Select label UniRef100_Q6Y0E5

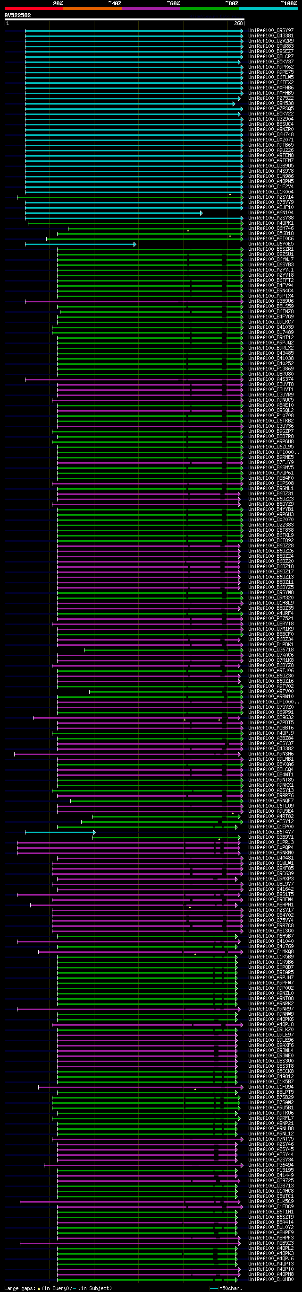click(x=271, y=244)
